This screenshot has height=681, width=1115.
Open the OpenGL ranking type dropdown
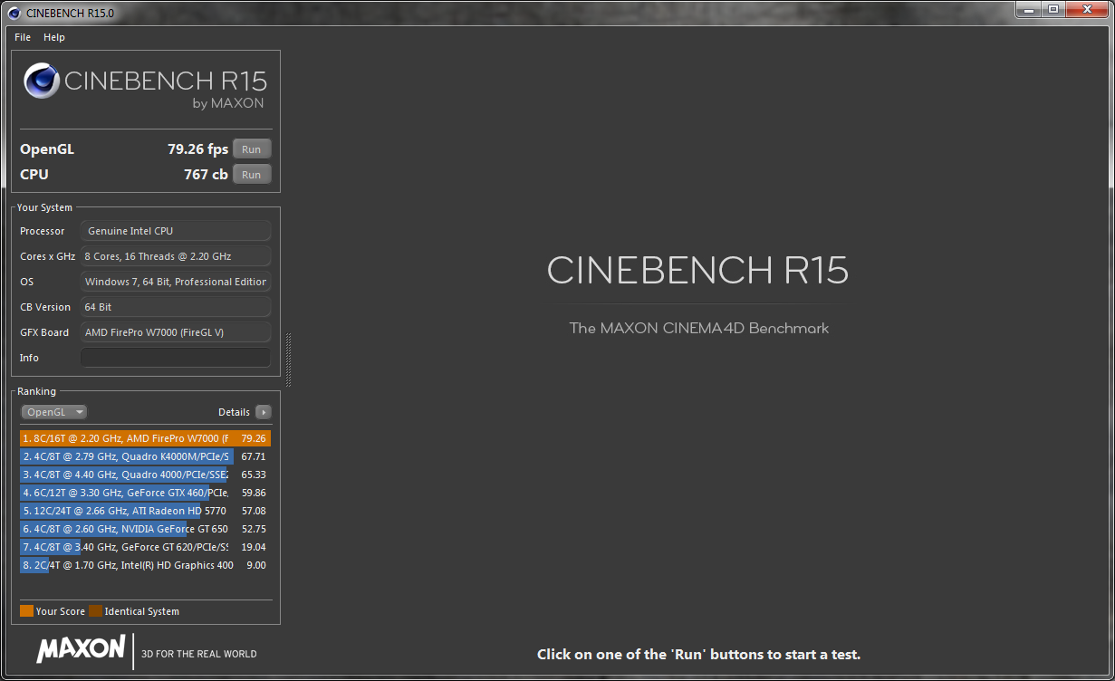point(54,412)
